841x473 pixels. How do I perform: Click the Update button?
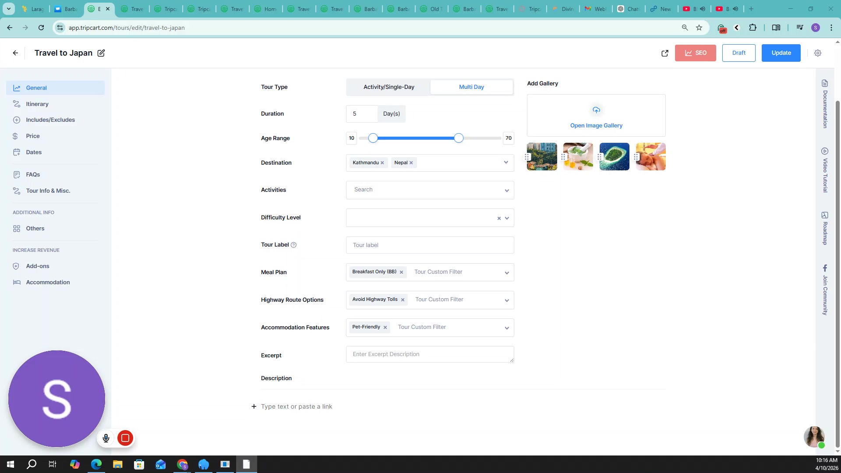[x=781, y=53]
